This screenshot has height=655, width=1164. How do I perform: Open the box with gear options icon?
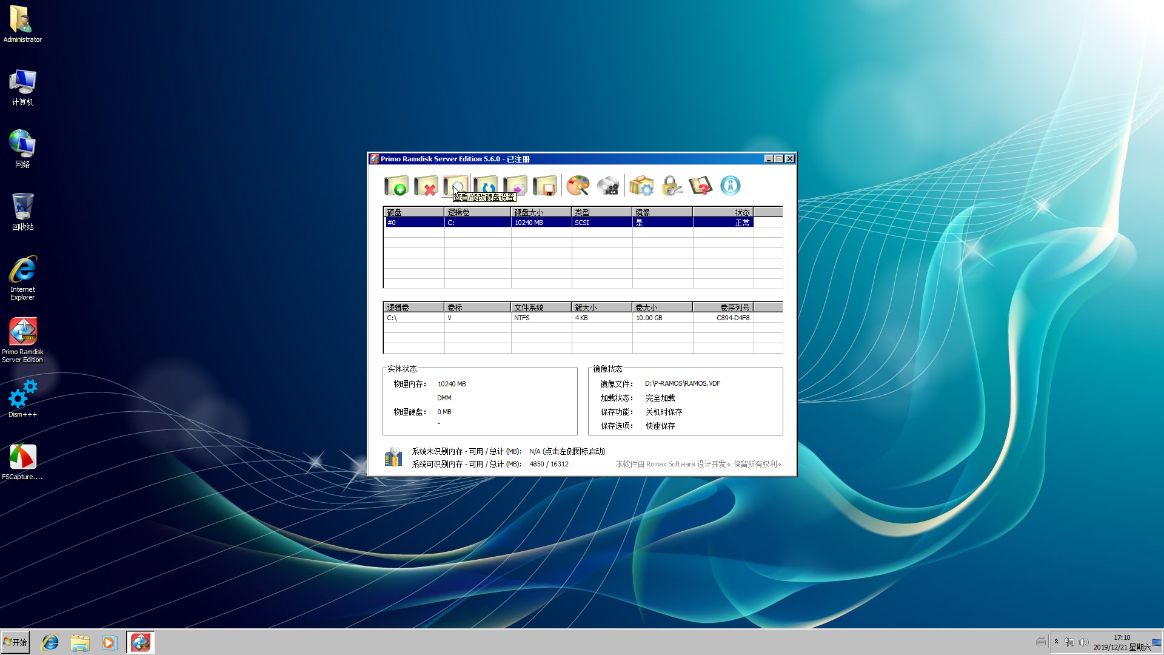[641, 186]
